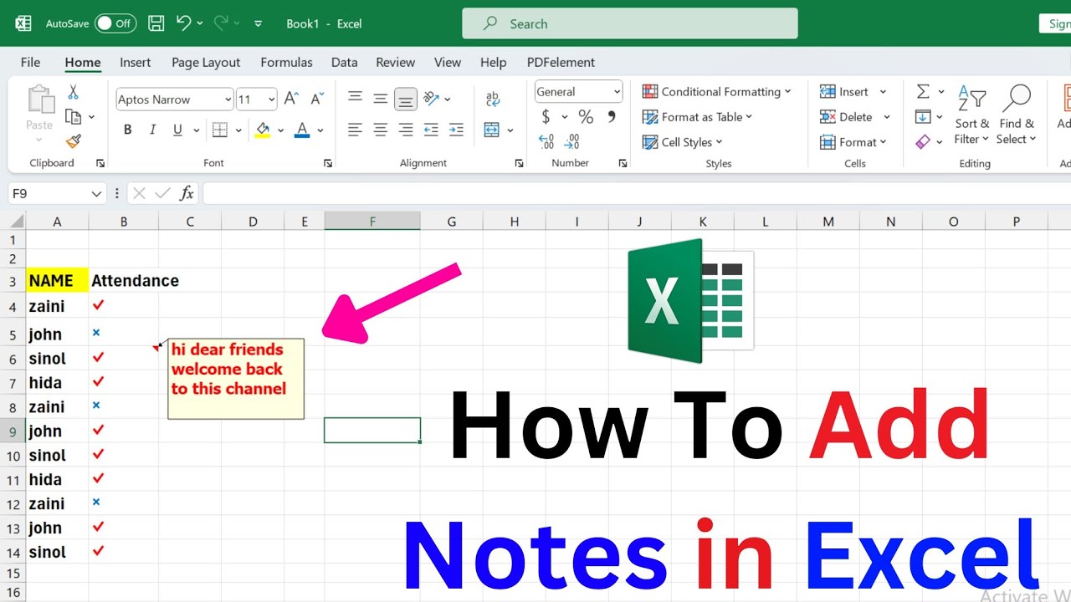Screen dimensions: 1071x602
Task: Click the Undo arrow icon
Action: 184,23
